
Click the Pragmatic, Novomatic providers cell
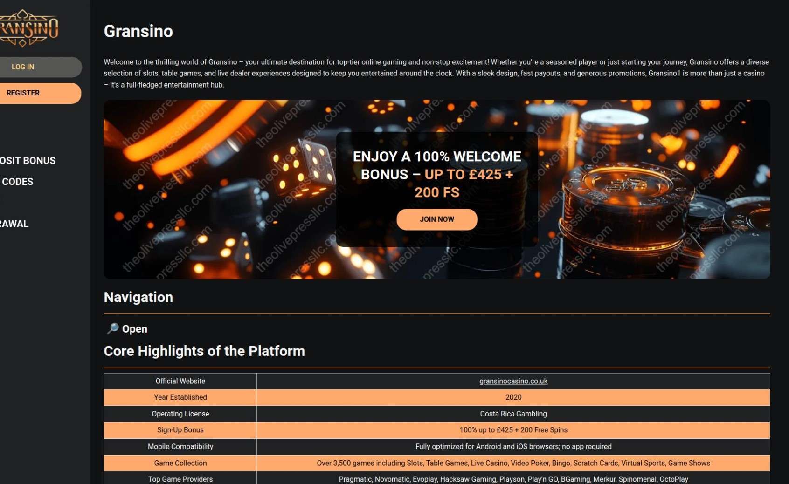tap(513, 479)
